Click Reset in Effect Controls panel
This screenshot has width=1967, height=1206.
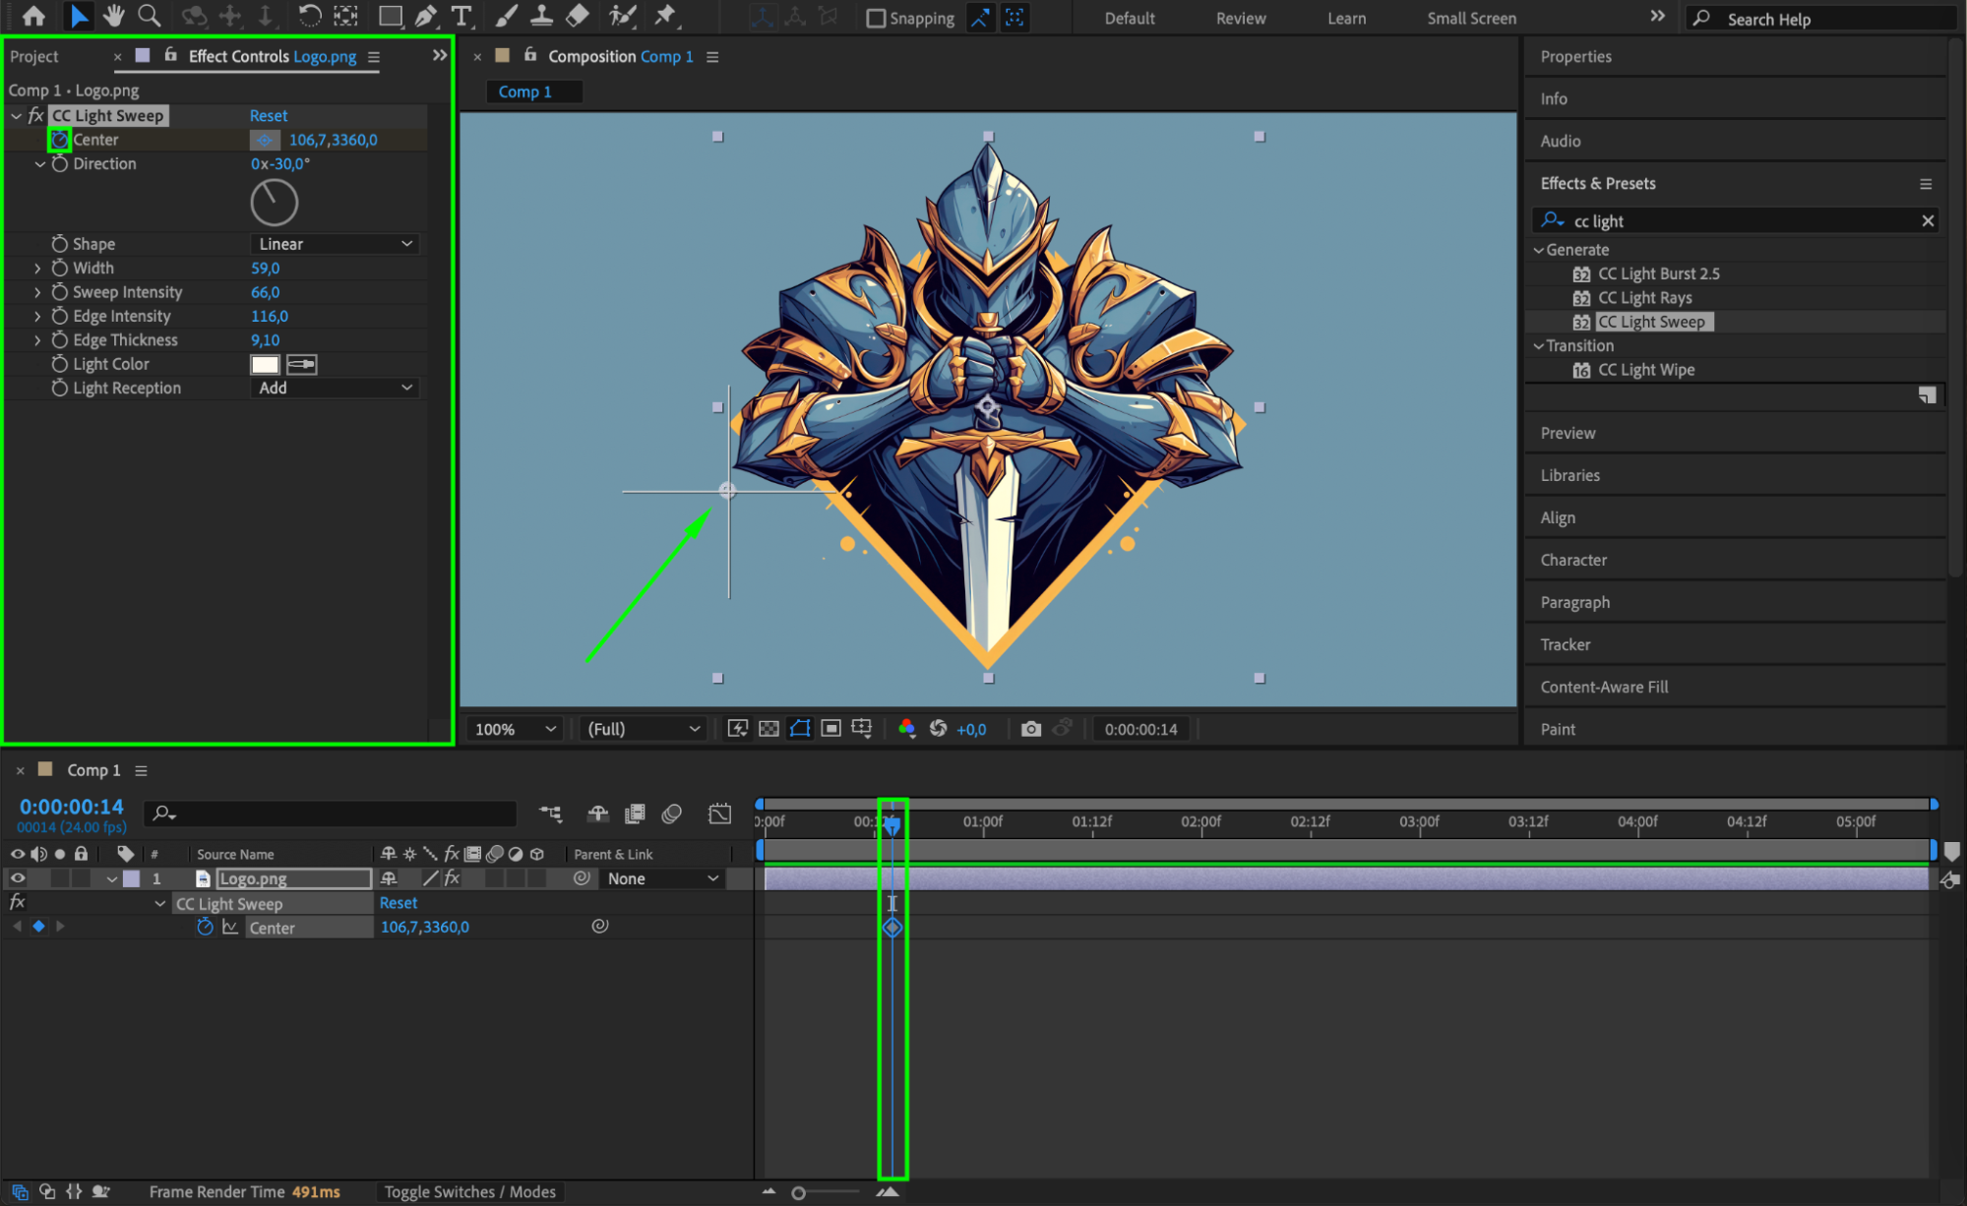pos(268,116)
